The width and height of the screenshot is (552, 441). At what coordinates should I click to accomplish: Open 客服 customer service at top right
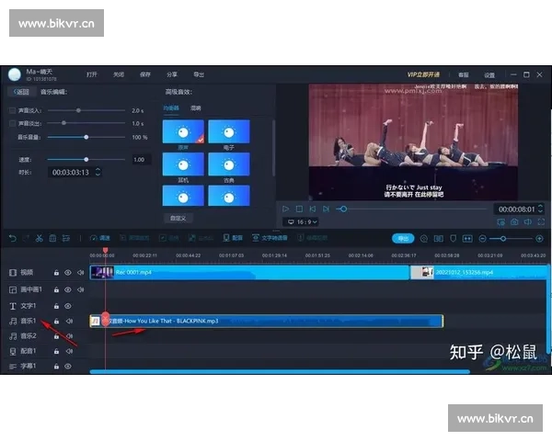[x=464, y=75]
